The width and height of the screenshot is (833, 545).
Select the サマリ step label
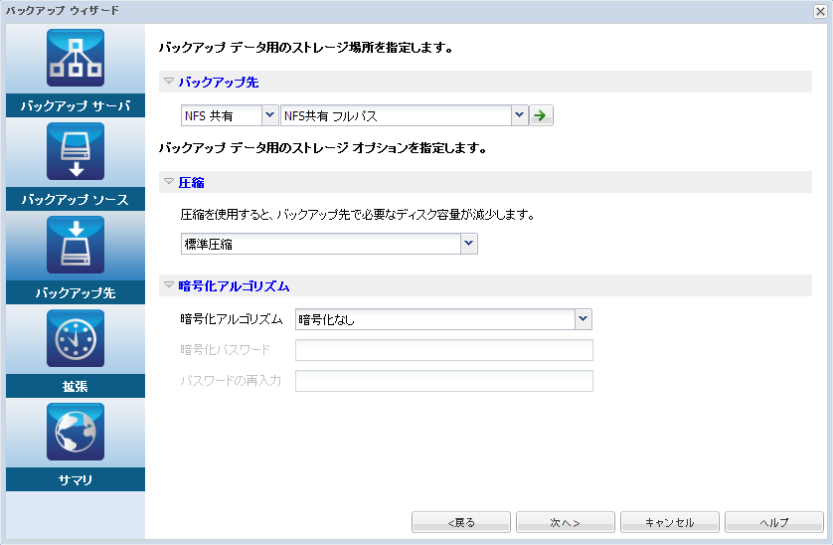[76, 479]
